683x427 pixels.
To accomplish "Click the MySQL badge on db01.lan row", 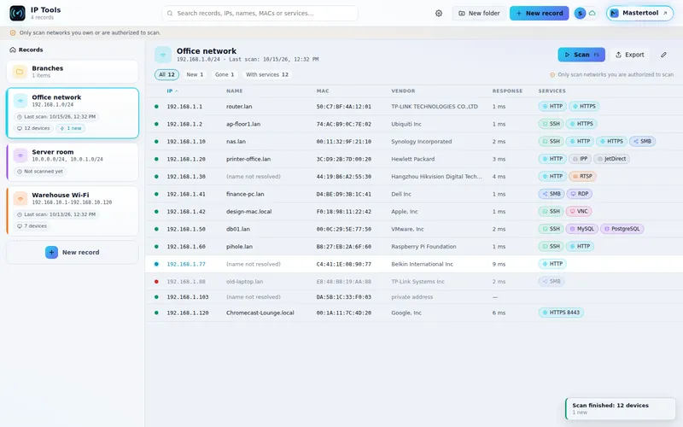I will coord(581,229).
